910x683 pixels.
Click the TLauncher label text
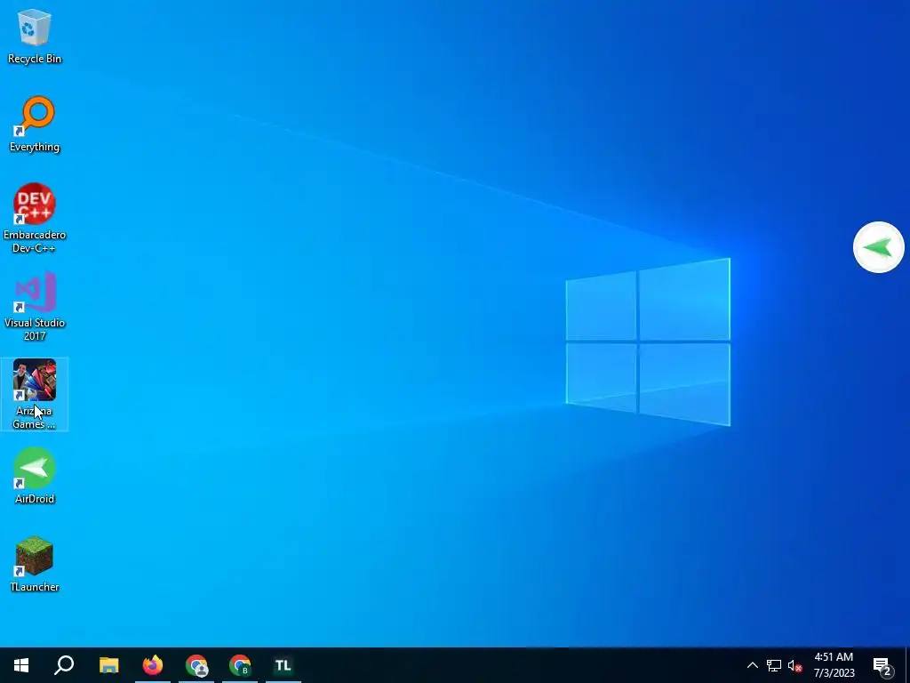35,587
